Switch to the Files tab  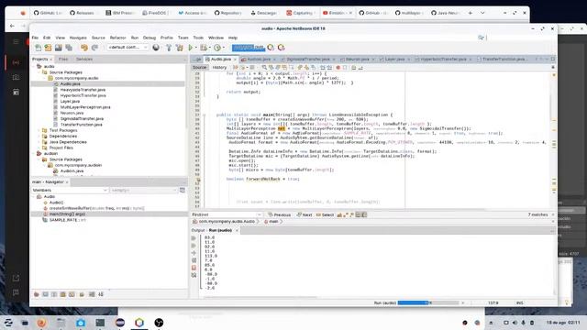63,59
